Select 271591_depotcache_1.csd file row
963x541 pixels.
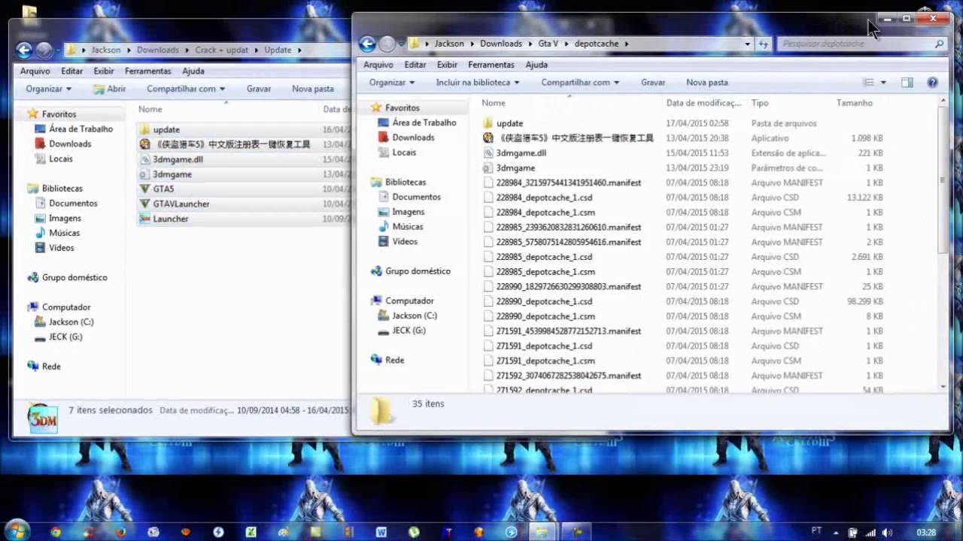683,346
